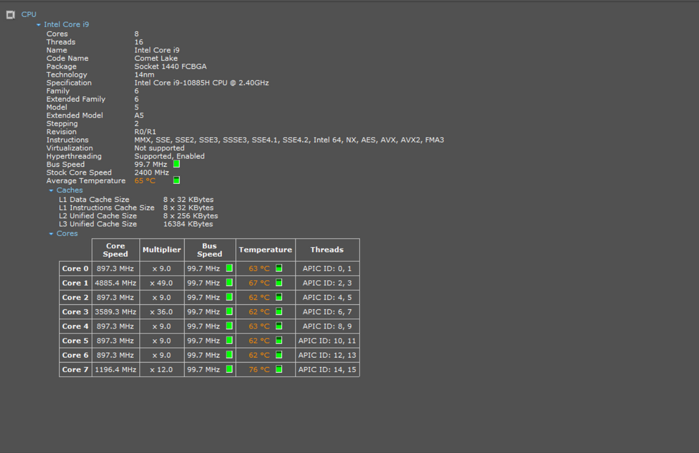This screenshot has width=699, height=453.
Task: Click Core 0 bus speed green indicator
Action: (229, 268)
